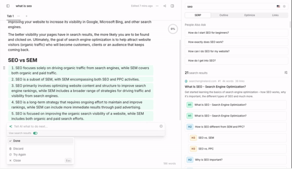The image size is (292, 169).
Task: Select Tab 1 in the editor
Action: pyautogui.click(x=11, y=16)
